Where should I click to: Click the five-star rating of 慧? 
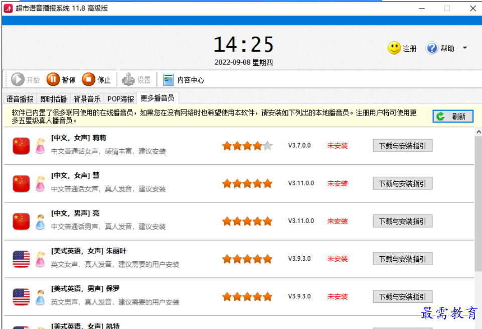[x=247, y=183]
